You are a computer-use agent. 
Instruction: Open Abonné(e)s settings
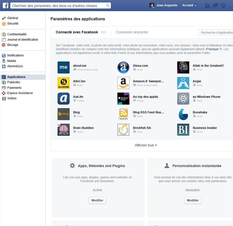[x=15, y=66]
